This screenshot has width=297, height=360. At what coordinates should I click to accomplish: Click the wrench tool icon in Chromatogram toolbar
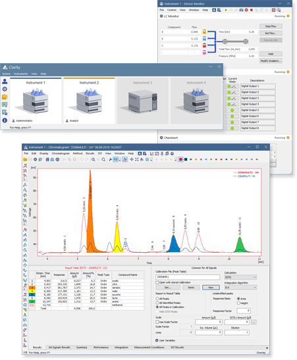[110, 159]
